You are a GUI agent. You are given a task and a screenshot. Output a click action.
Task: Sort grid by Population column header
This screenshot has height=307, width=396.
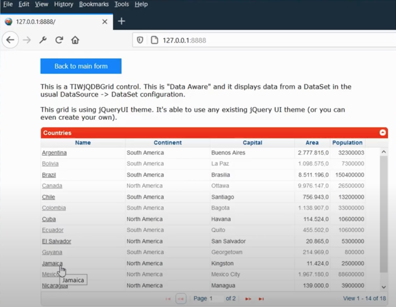347,143
